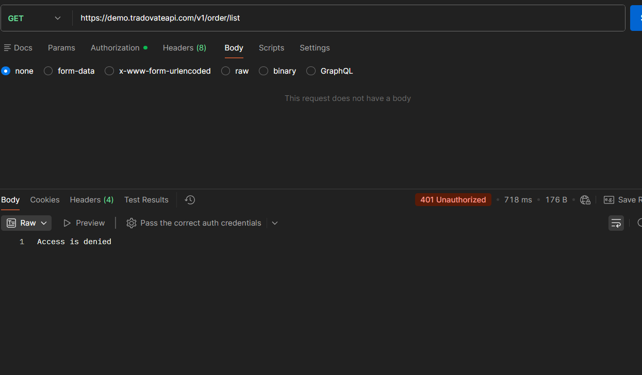The height and width of the screenshot is (375, 642).
Task: Select the request Body tab
Action: point(234,48)
